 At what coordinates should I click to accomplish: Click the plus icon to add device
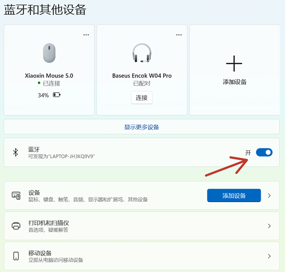click(234, 63)
